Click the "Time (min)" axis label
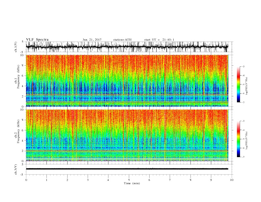The image size is (261, 202). point(132,183)
